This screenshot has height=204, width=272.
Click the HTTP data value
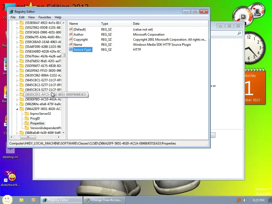tap(137, 49)
